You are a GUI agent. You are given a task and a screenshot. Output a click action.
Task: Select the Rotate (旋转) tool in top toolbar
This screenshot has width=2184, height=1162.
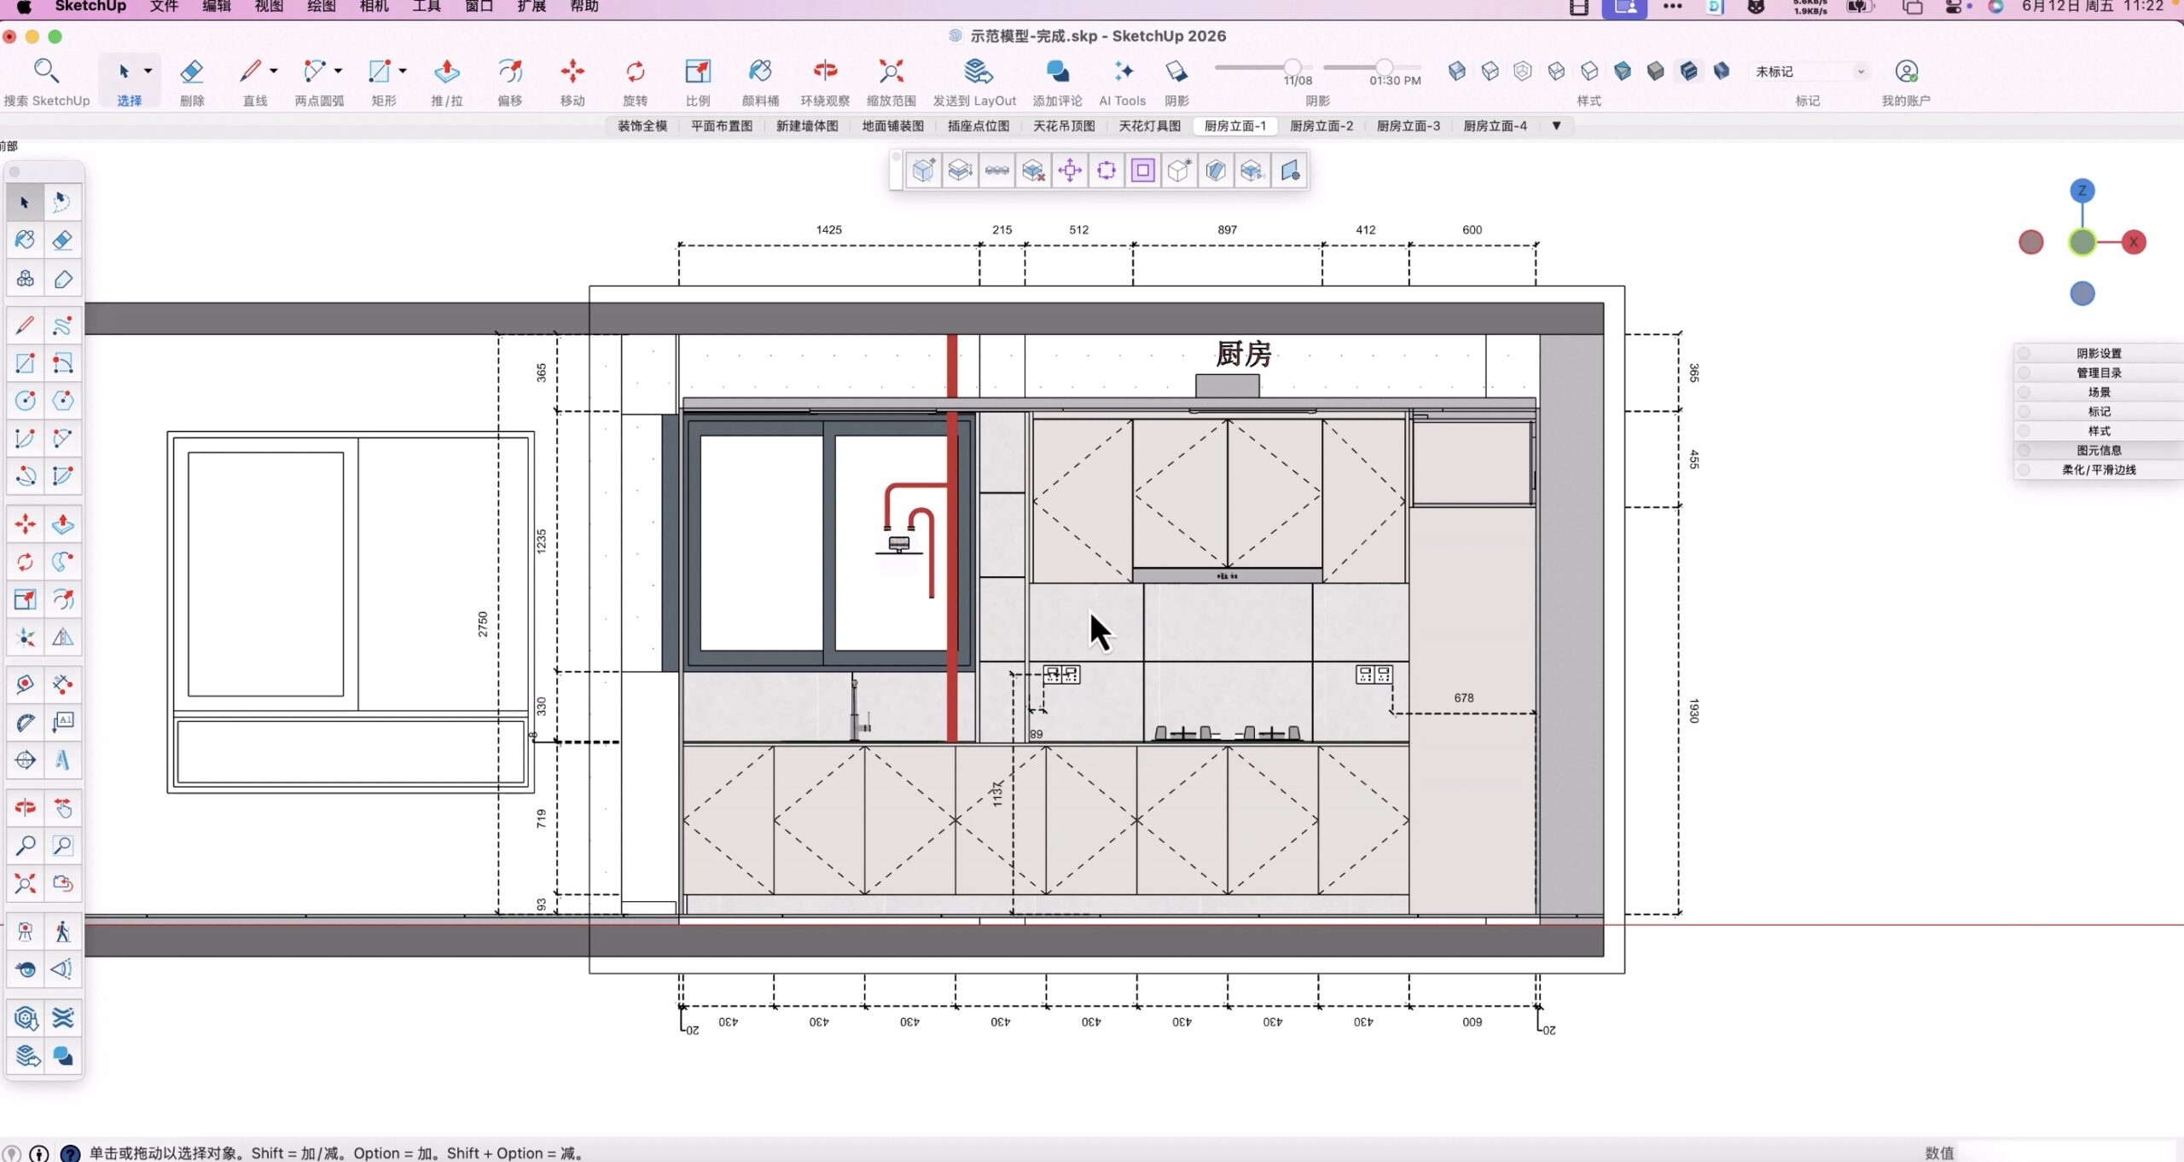(x=635, y=82)
